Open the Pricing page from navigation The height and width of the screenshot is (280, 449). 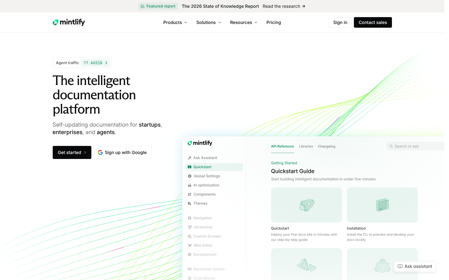click(x=273, y=22)
